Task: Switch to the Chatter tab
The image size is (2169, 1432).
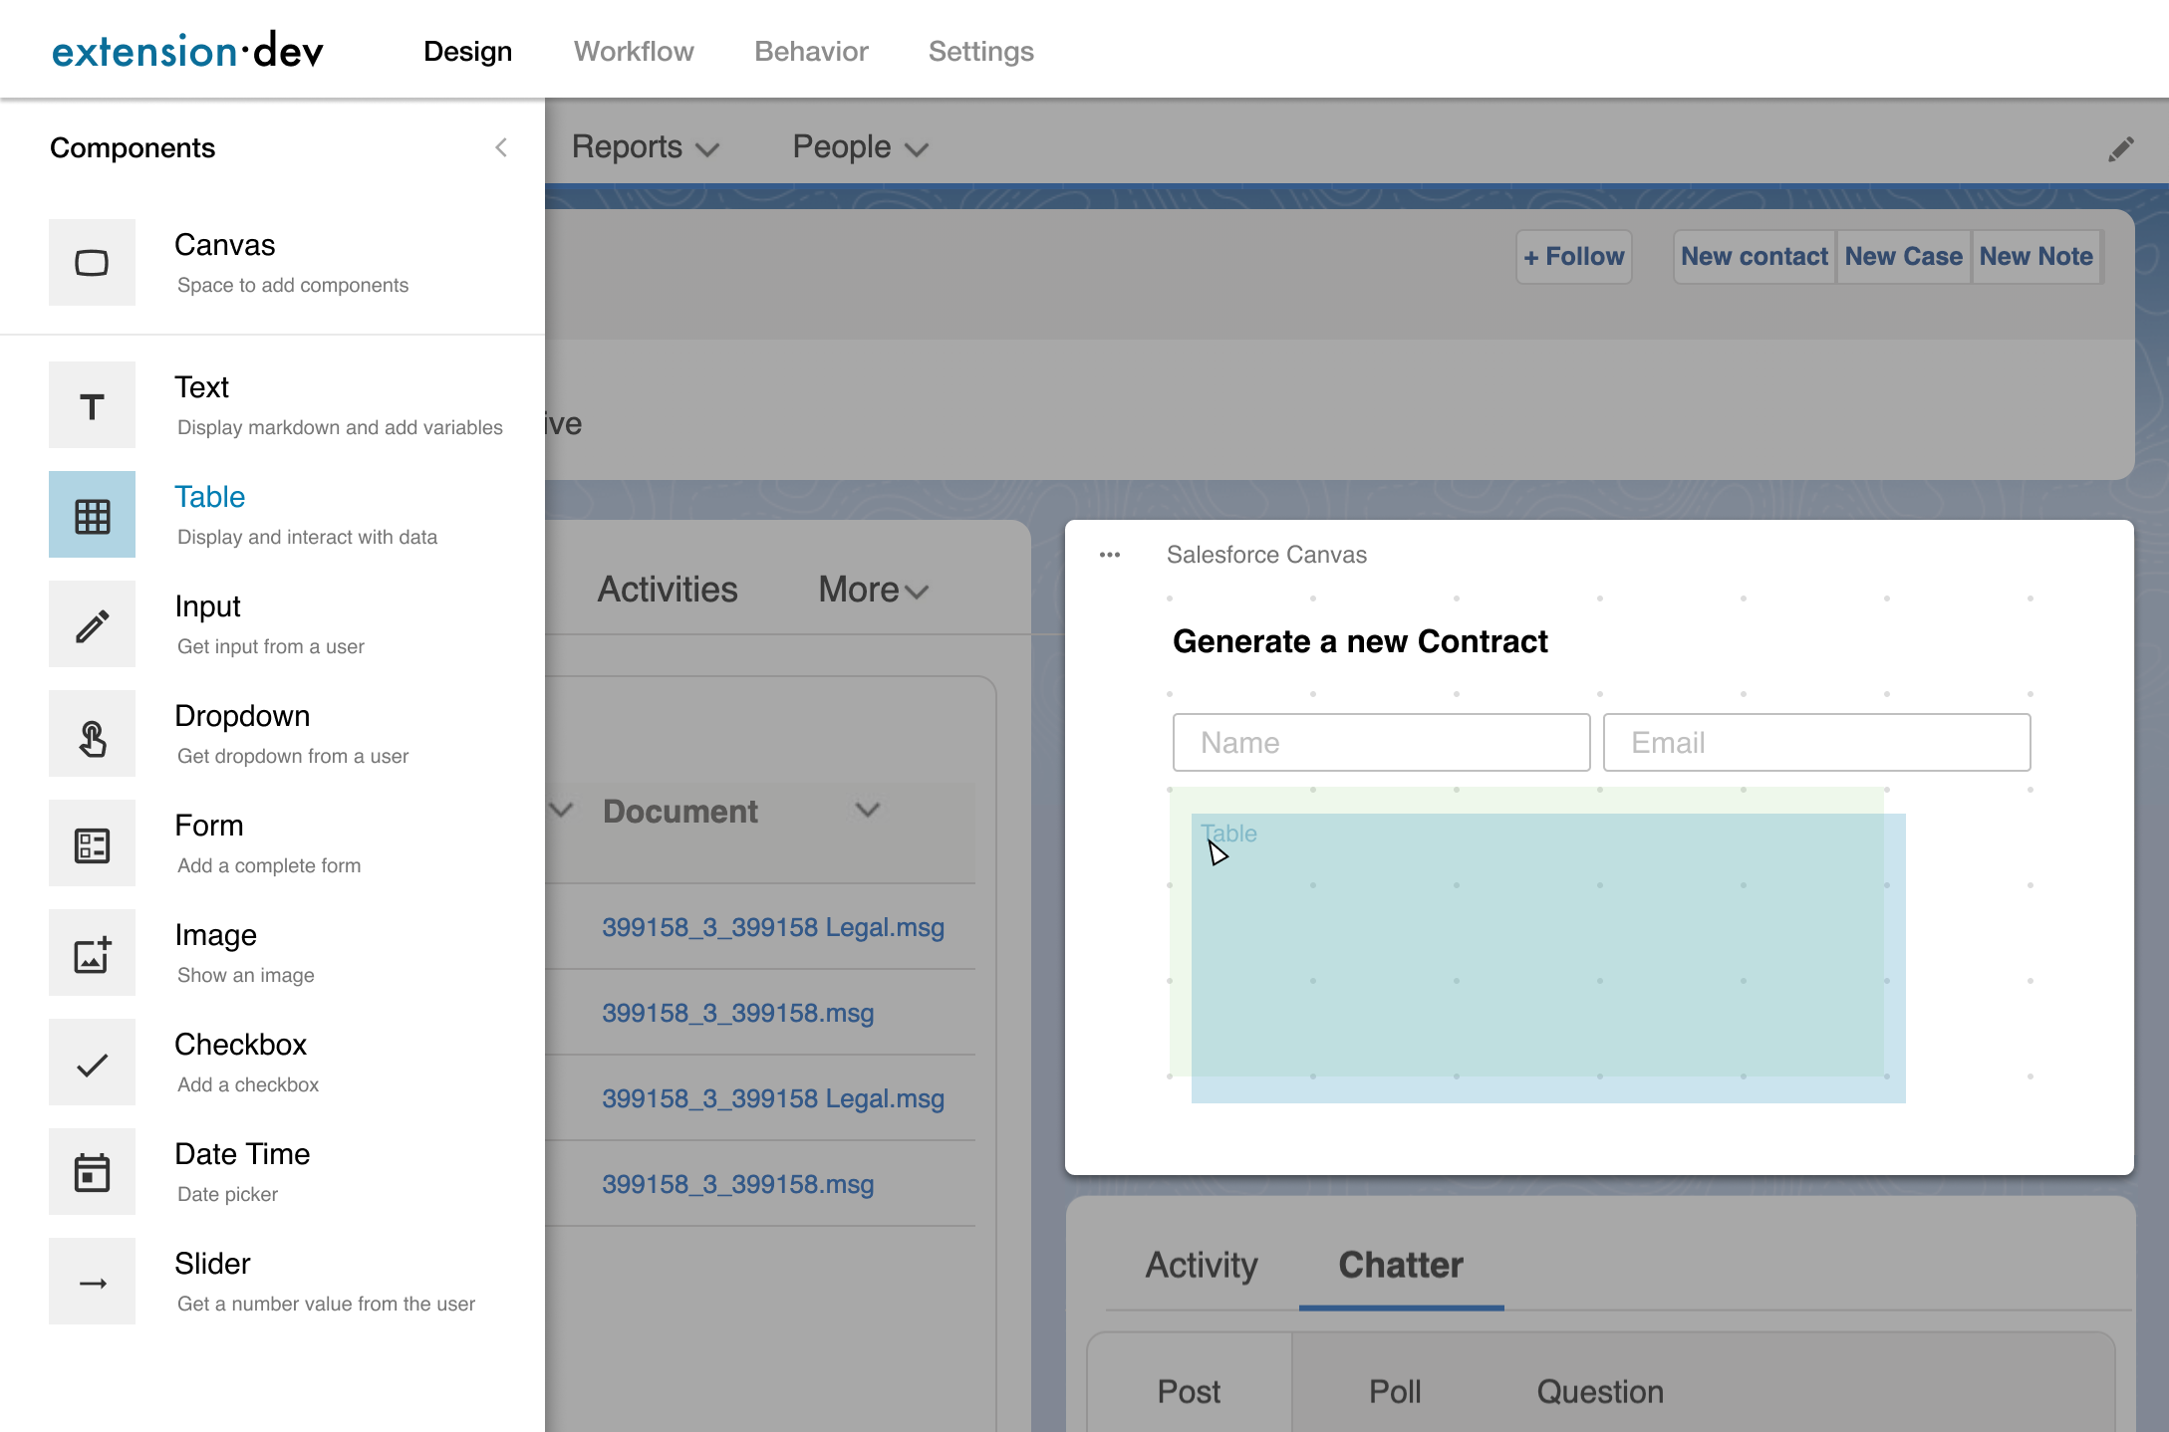Action: pyautogui.click(x=1400, y=1265)
